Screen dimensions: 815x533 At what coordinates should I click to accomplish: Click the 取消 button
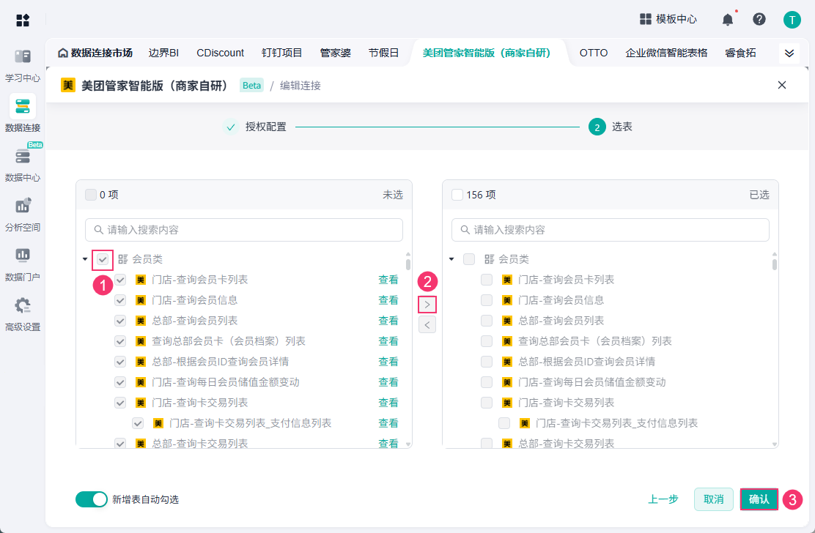click(714, 499)
